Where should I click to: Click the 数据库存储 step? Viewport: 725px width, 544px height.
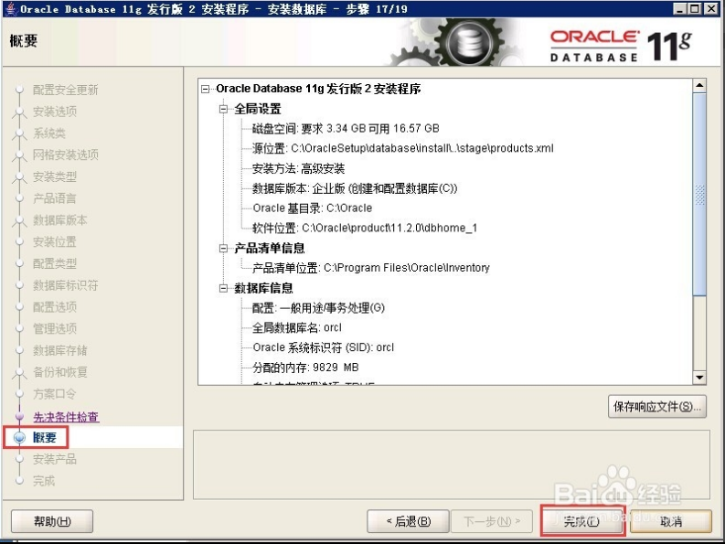click(60, 350)
